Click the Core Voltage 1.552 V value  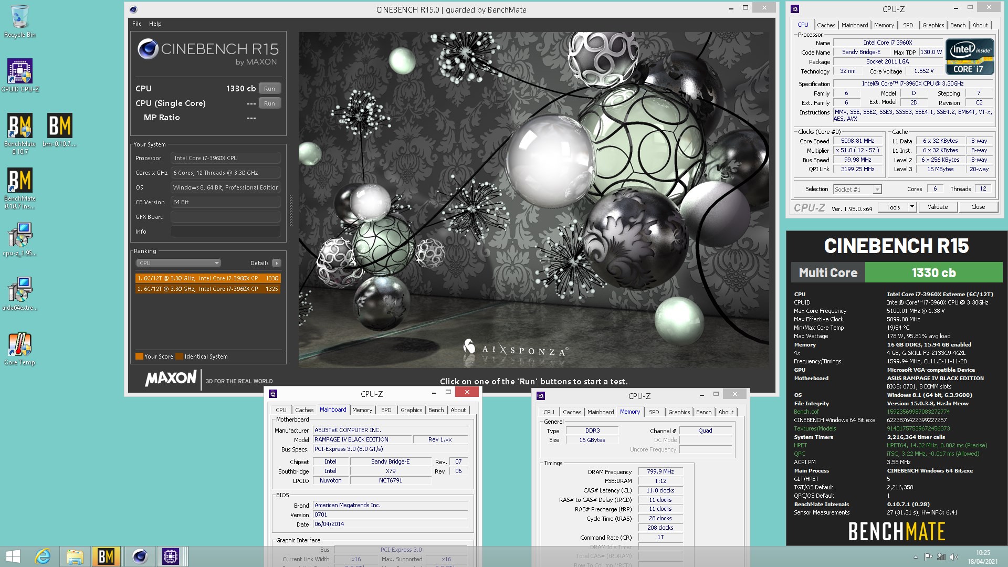tap(924, 71)
